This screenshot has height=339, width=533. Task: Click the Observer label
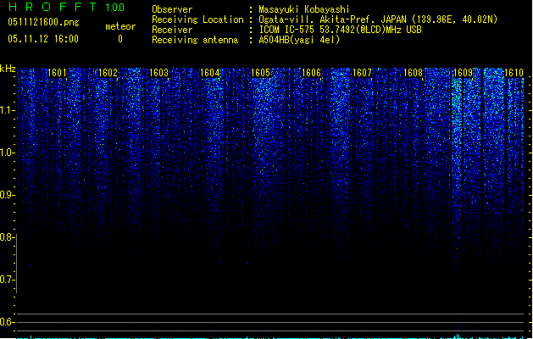[x=172, y=9]
